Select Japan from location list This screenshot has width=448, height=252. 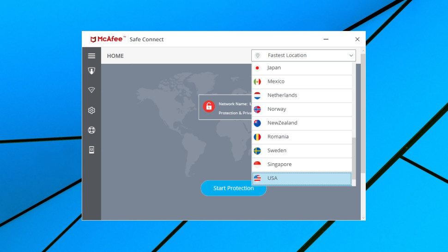click(302, 68)
